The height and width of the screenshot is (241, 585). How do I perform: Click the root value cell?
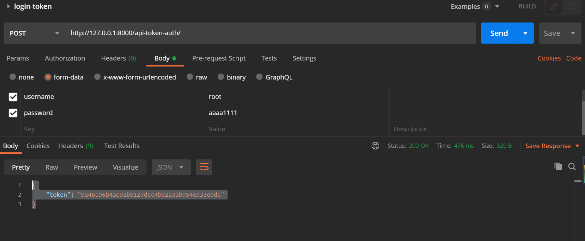coord(297,97)
